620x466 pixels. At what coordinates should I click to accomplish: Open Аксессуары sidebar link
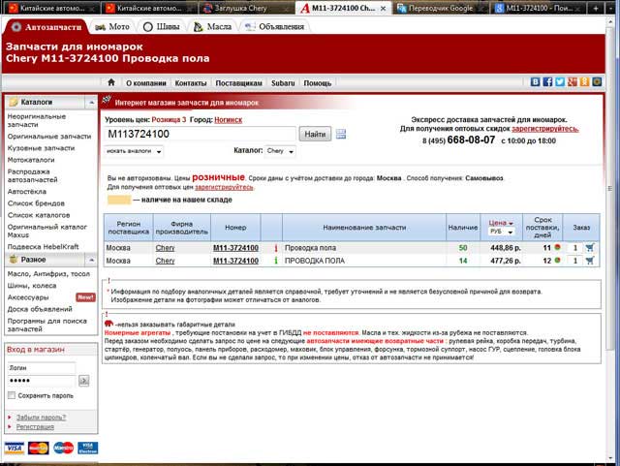coord(28,297)
